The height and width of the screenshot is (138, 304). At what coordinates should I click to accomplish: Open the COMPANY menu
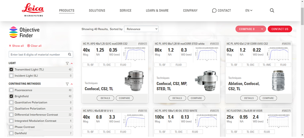point(190,11)
